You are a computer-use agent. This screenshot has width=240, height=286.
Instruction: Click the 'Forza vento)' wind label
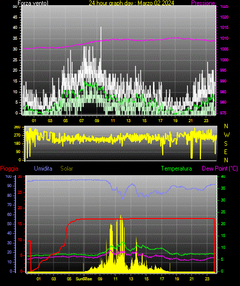(33, 3)
